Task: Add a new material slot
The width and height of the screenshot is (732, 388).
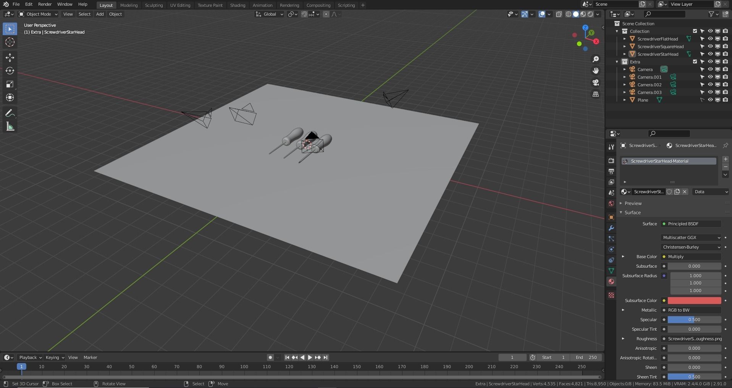Action: click(726, 159)
